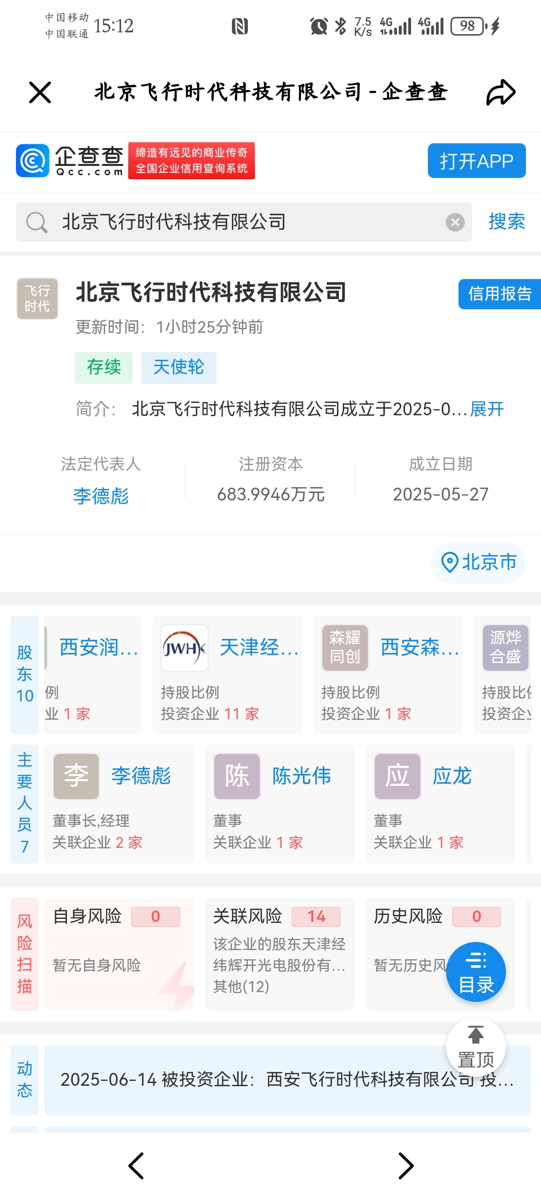The width and height of the screenshot is (541, 1198).
Task: Tap the 其他(12) risk entry
Action: [x=241, y=987]
